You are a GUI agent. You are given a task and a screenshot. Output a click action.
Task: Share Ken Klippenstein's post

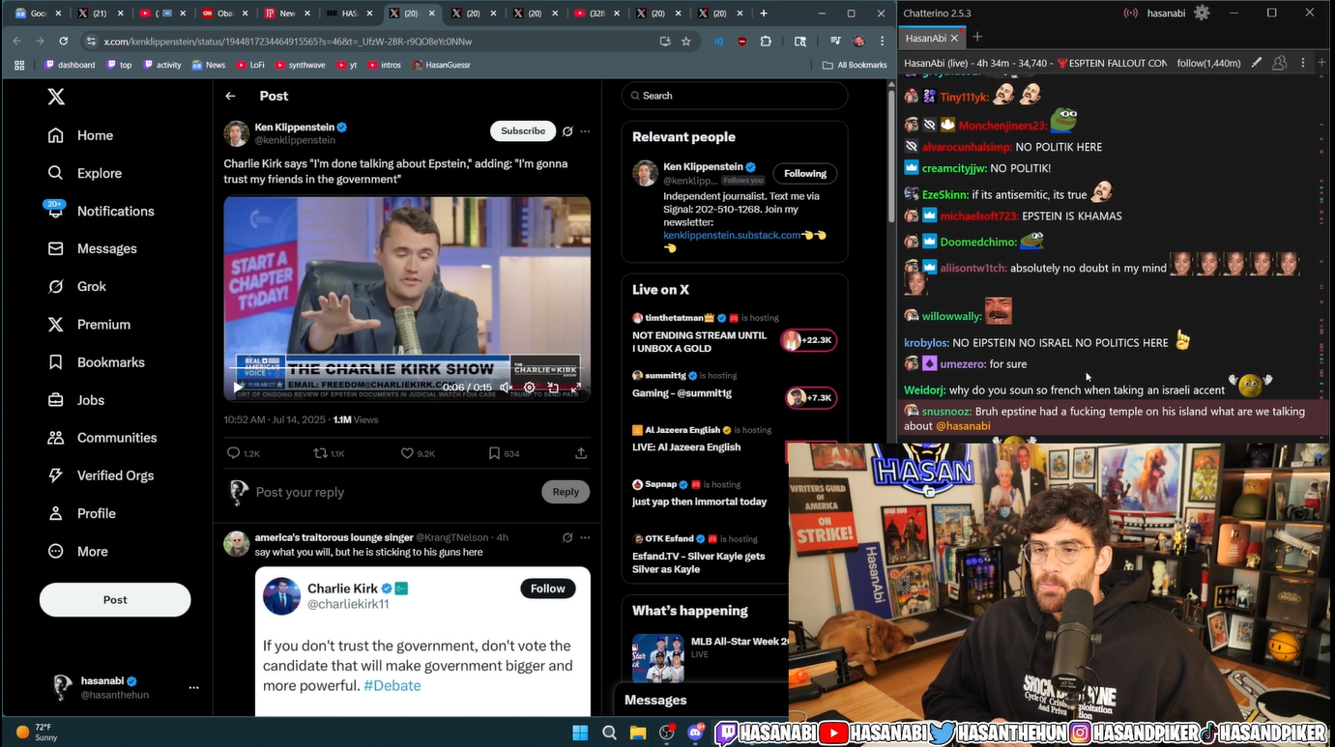click(x=581, y=453)
